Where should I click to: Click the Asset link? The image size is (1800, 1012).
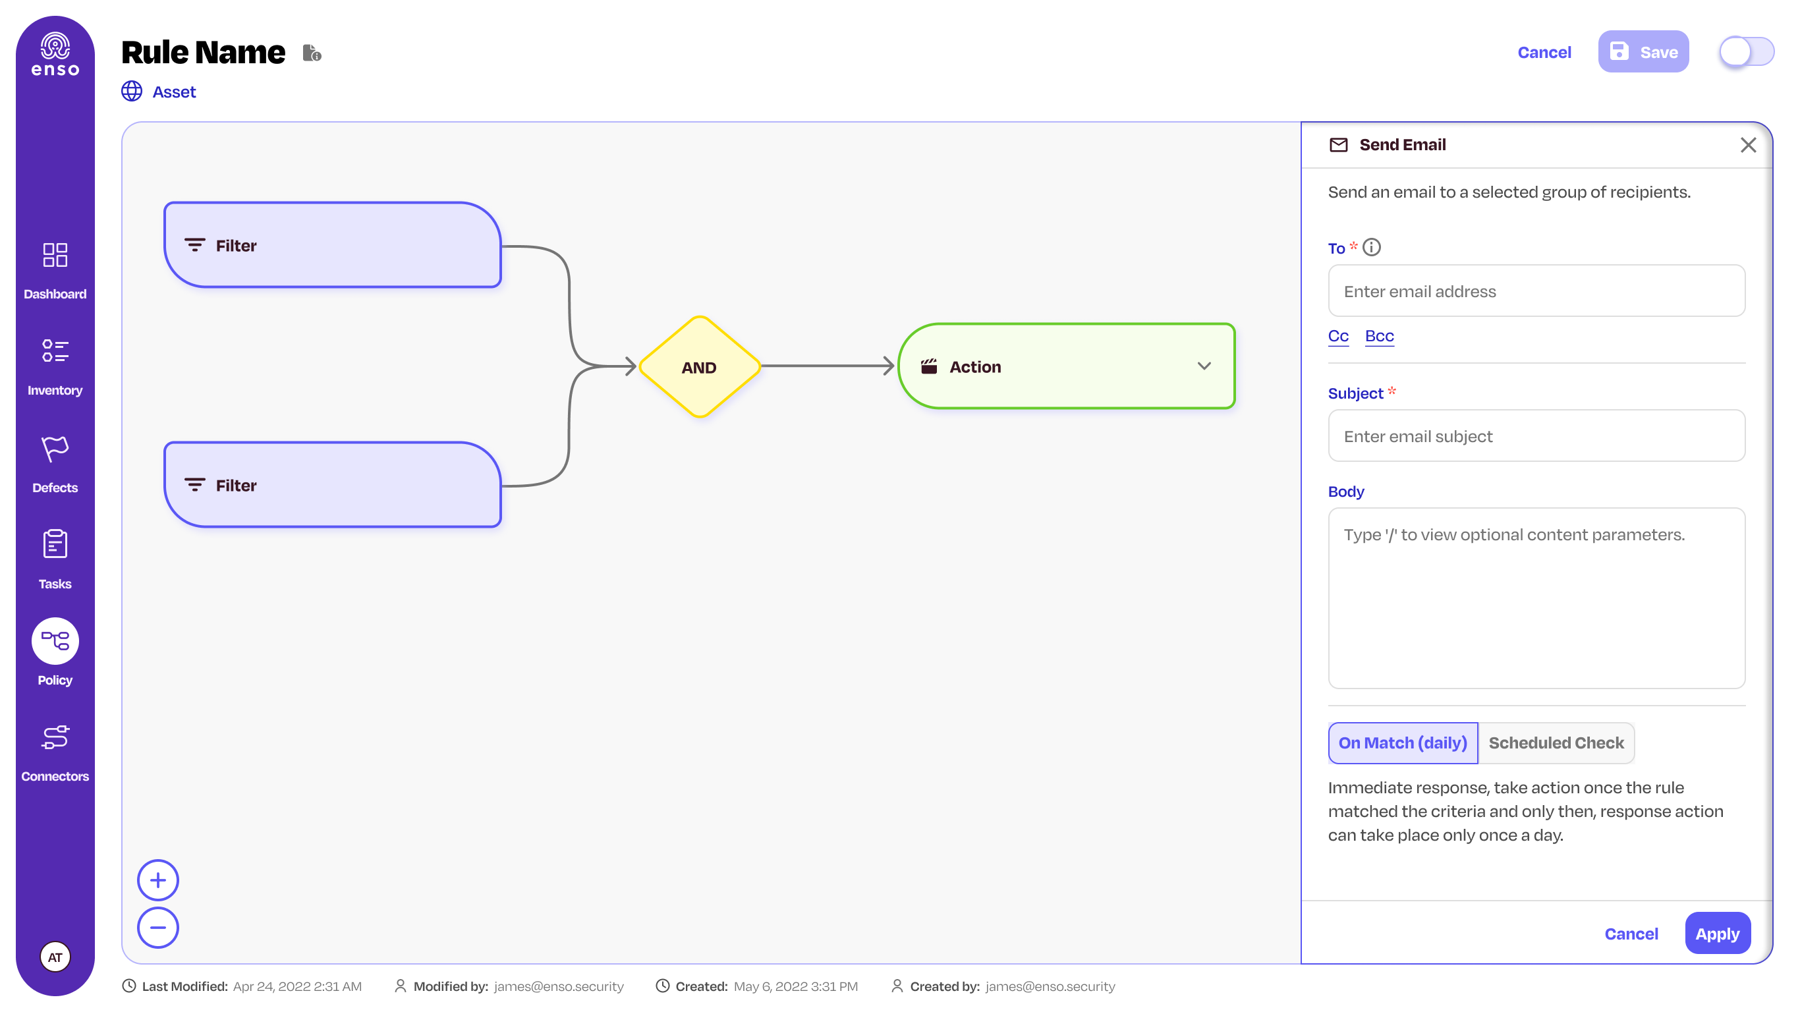coord(174,92)
